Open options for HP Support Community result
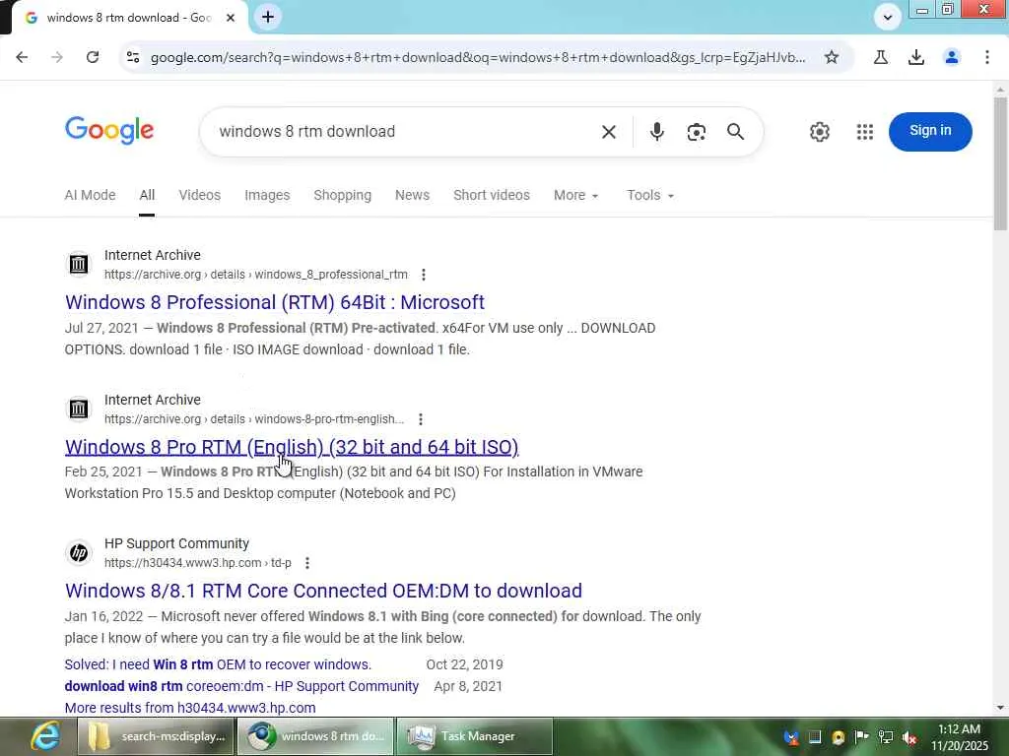Image resolution: width=1009 pixels, height=756 pixels. pyautogui.click(x=307, y=563)
